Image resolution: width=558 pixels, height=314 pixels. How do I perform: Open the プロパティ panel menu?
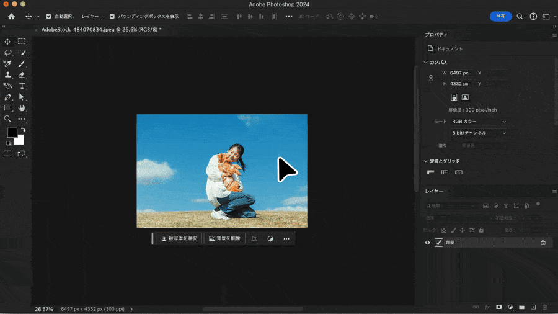[x=554, y=35]
